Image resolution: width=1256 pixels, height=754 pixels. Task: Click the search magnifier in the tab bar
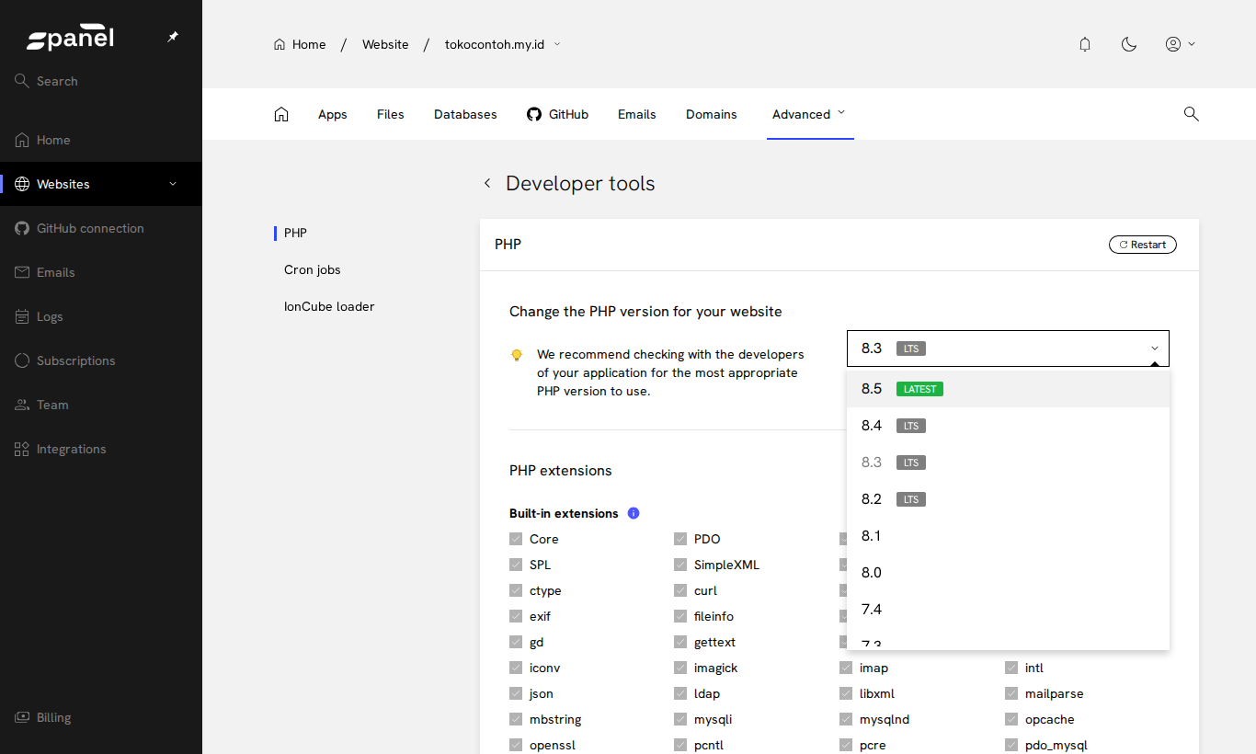(1191, 114)
